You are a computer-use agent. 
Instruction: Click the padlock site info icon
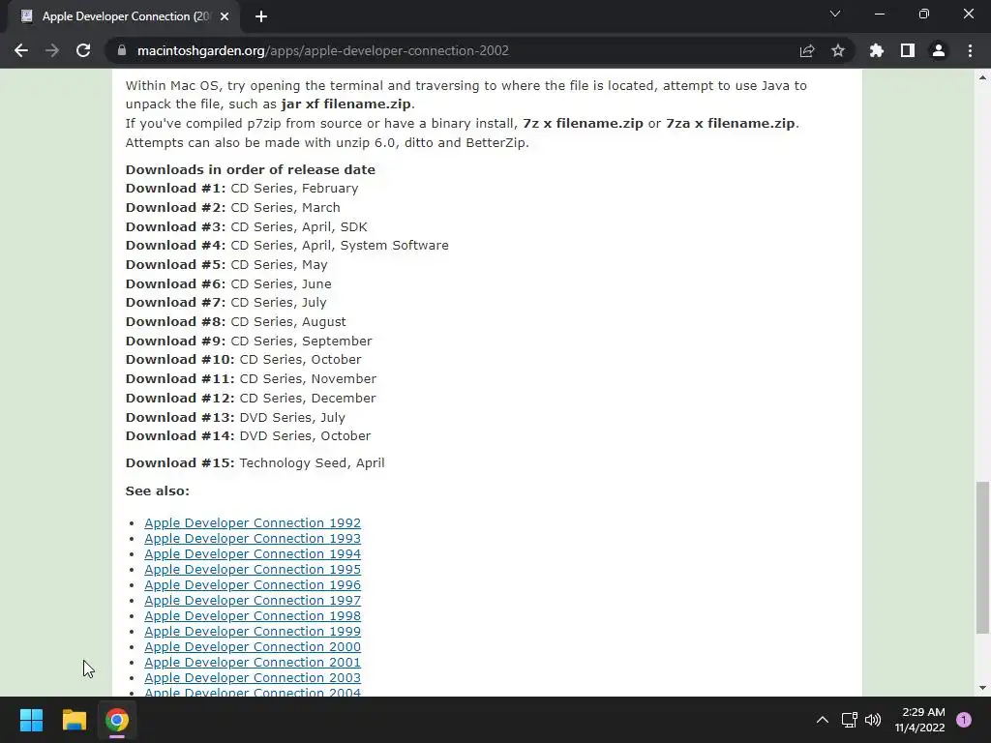pos(122,50)
